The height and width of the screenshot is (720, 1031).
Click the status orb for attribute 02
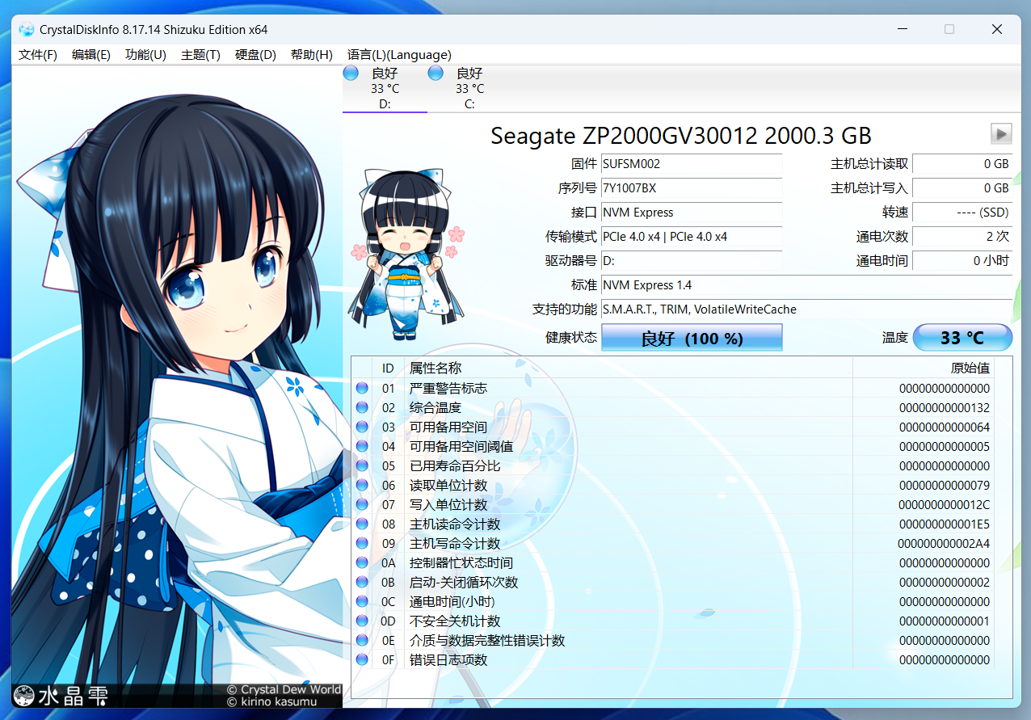(x=362, y=407)
